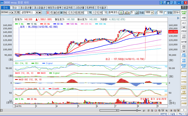Click the 일주월 sidebar button
Viewport: 188px width, 116px height.
click(184, 42)
